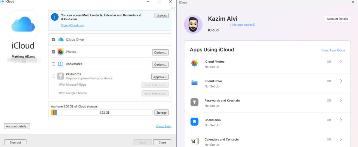
Task: Click the 'With Google Chrome' label
Action: tap(73, 93)
